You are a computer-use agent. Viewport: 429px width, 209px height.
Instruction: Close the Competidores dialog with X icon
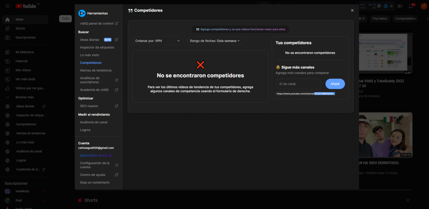click(x=352, y=10)
